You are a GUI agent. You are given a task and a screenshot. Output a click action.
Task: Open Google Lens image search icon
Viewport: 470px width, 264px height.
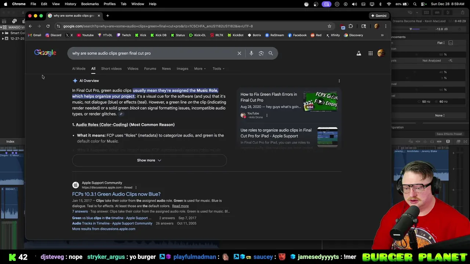[x=261, y=53]
